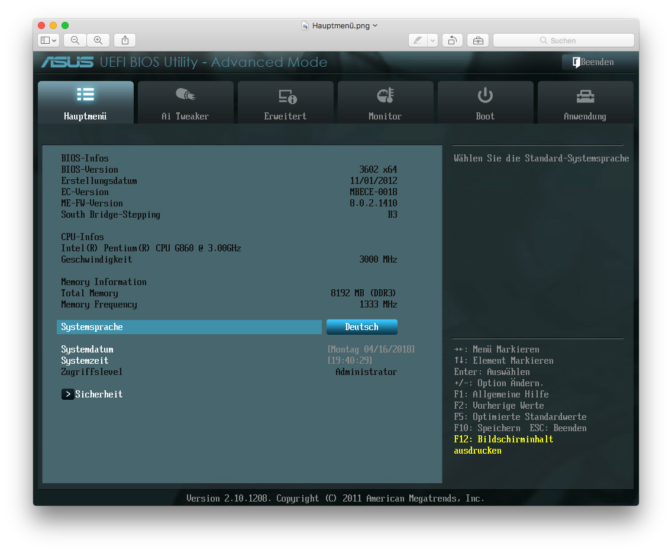Viewport: 672px width, 553px height.
Task: Open the Erweitert tab
Action: click(x=286, y=102)
